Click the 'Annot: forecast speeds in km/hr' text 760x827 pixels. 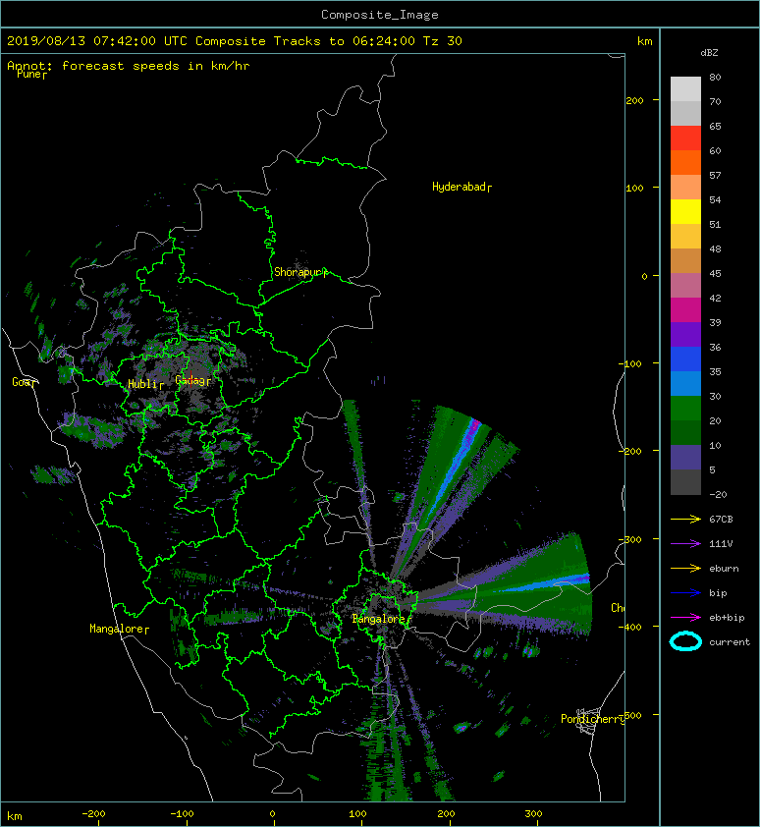(x=129, y=66)
